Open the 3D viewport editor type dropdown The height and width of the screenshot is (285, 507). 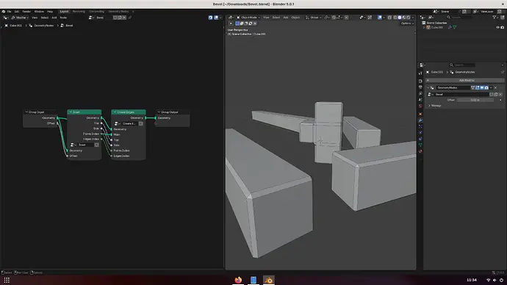231,18
